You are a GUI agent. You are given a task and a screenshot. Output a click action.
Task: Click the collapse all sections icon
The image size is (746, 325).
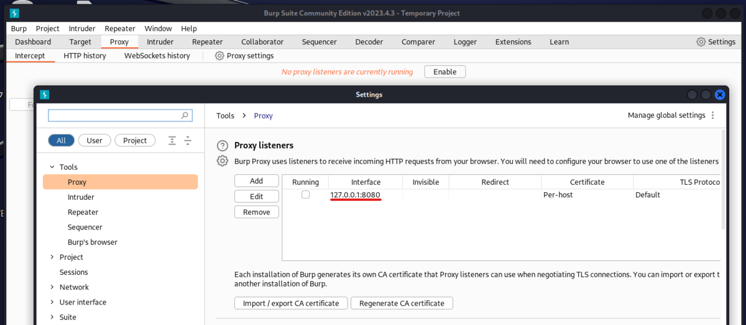pyautogui.click(x=188, y=141)
